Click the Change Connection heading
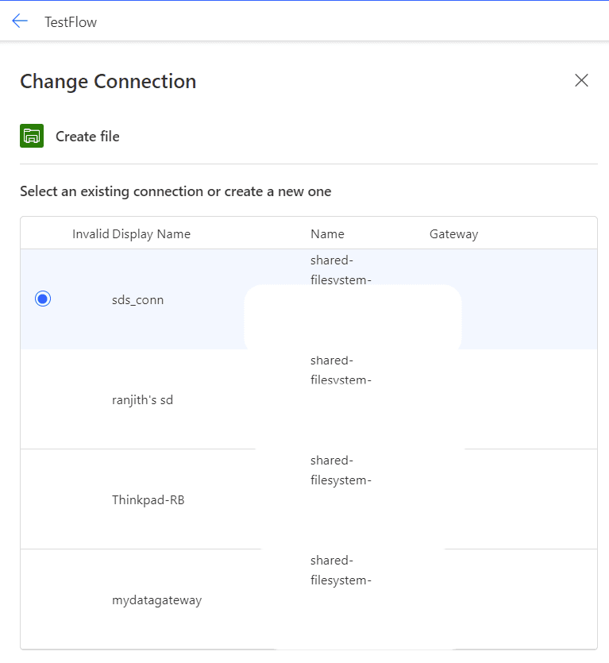Screen dimensions: 609x663 click(x=108, y=82)
